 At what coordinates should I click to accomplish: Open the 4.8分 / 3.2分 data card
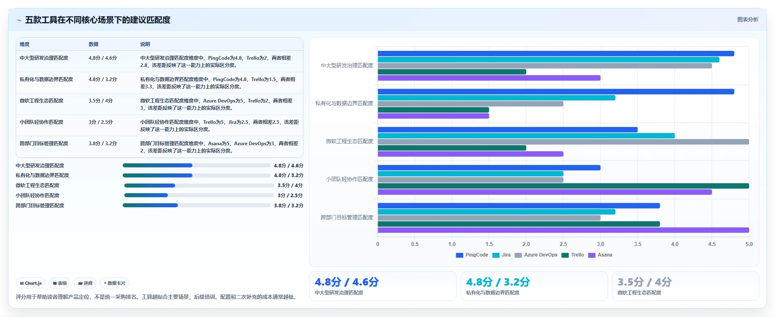click(x=534, y=286)
